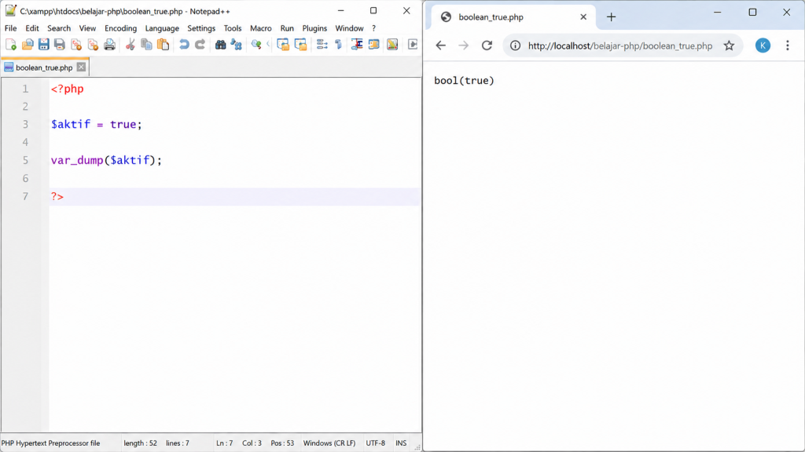
Task: Open the Chrome three-dot menu
Action: point(788,46)
